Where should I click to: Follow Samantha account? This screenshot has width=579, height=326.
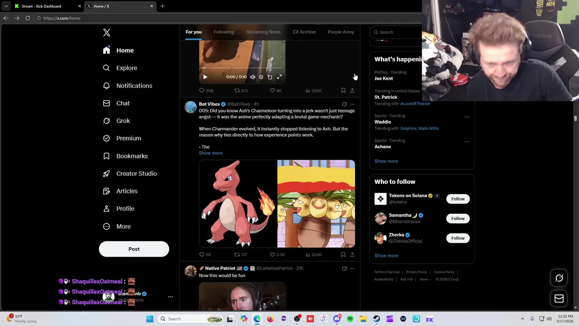(x=458, y=218)
